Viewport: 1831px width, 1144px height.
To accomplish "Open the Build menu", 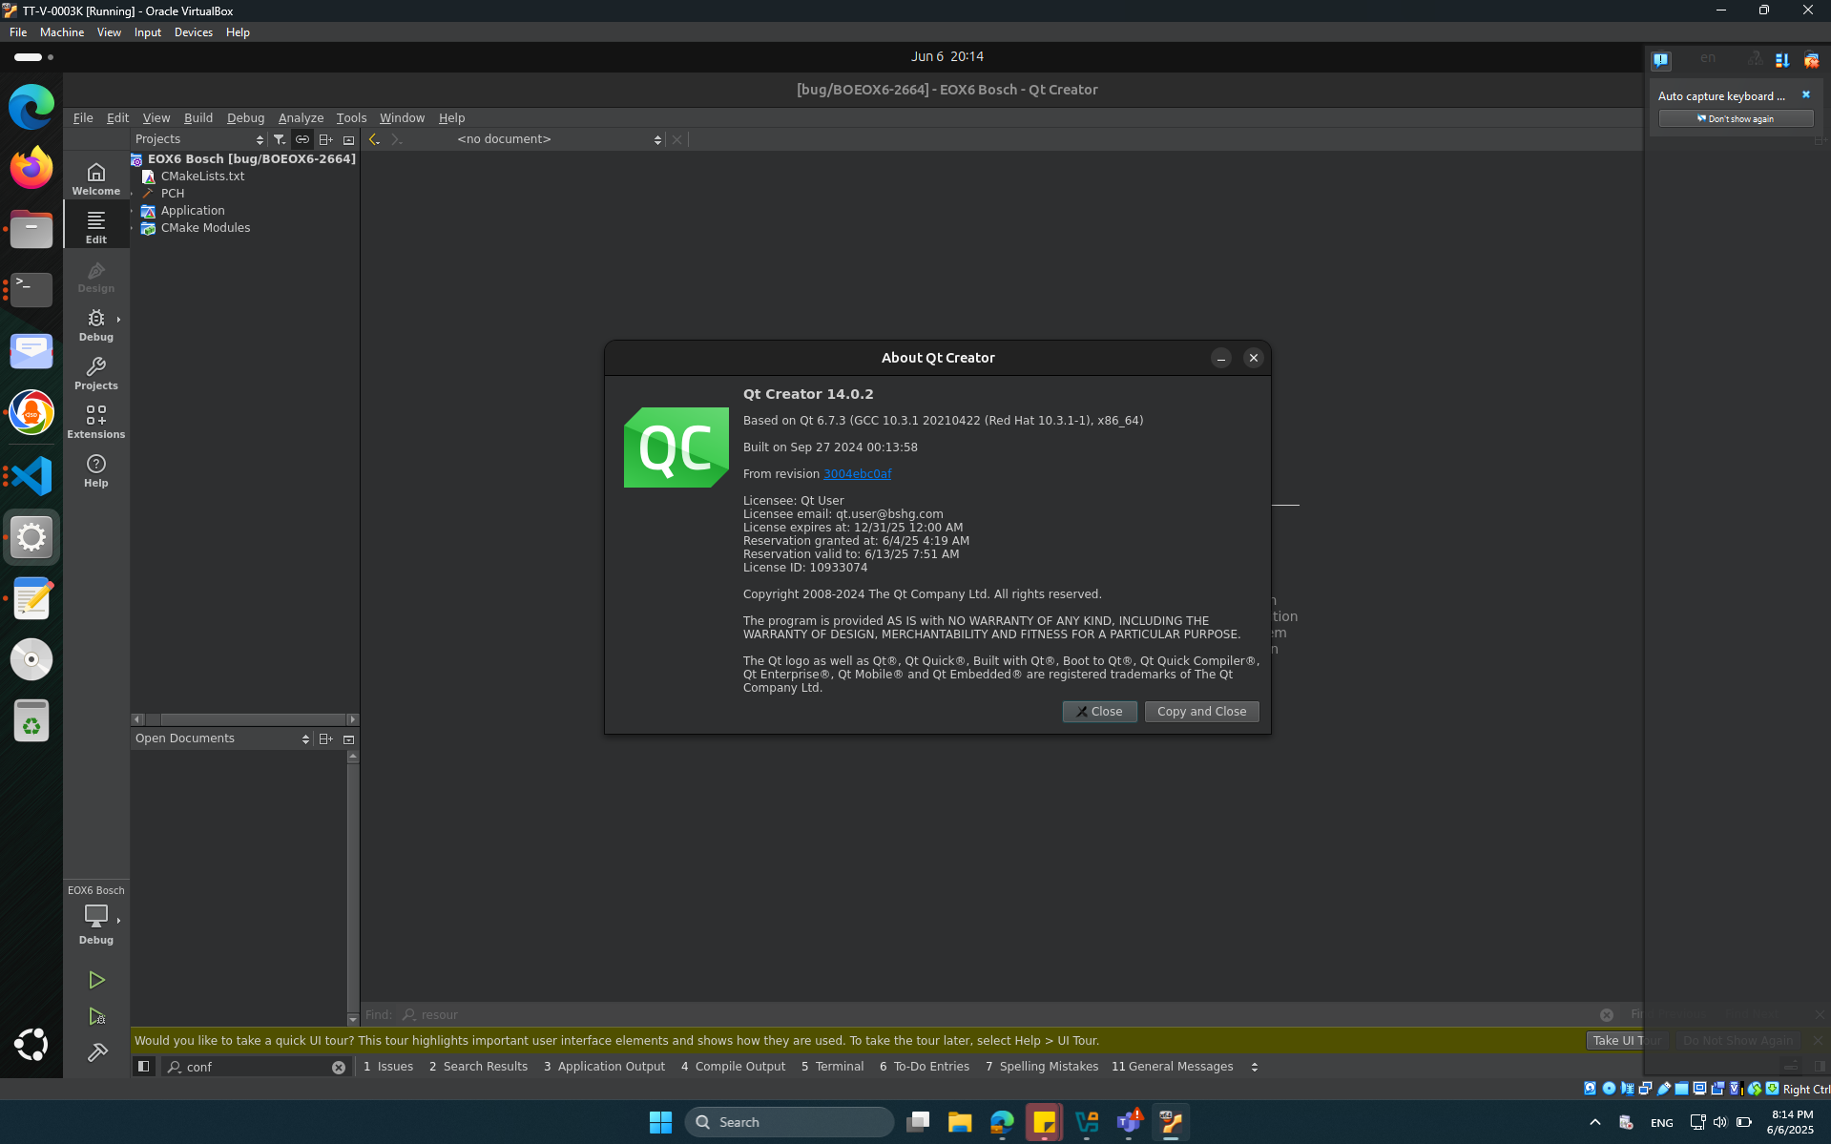I will coord(198,118).
